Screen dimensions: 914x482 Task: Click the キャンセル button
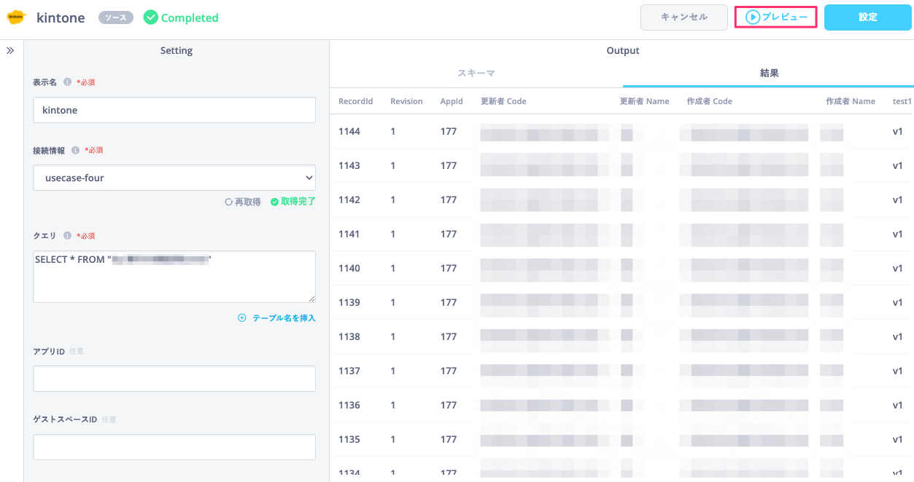[x=684, y=17]
